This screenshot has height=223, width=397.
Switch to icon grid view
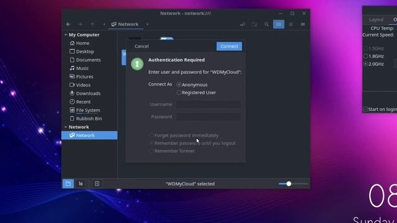(x=279, y=24)
